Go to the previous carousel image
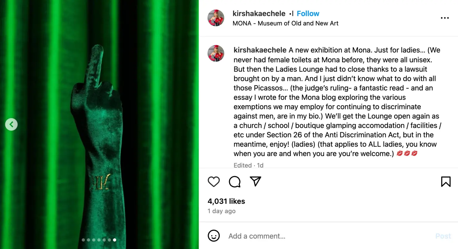 pyautogui.click(x=11, y=125)
